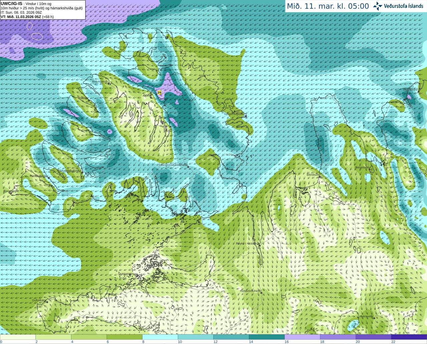
Task: Select the 4–6 m/s green legend swatch
Action: 89,337
